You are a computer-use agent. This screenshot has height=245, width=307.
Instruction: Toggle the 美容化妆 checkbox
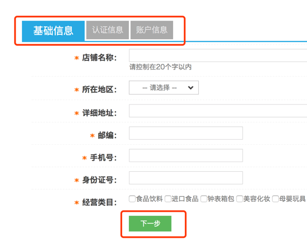[240, 199]
